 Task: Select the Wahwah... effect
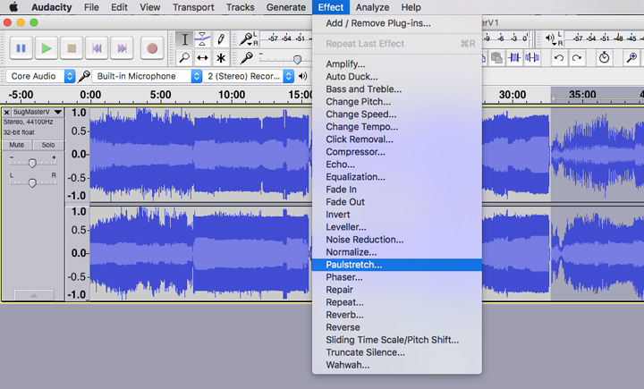[x=397, y=365]
